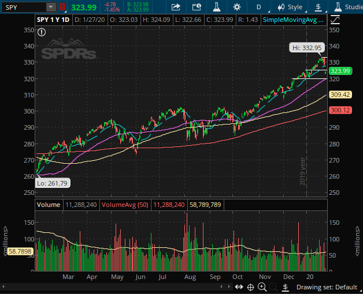
Task: Open the share chart icon
Action: pos(176,7)
